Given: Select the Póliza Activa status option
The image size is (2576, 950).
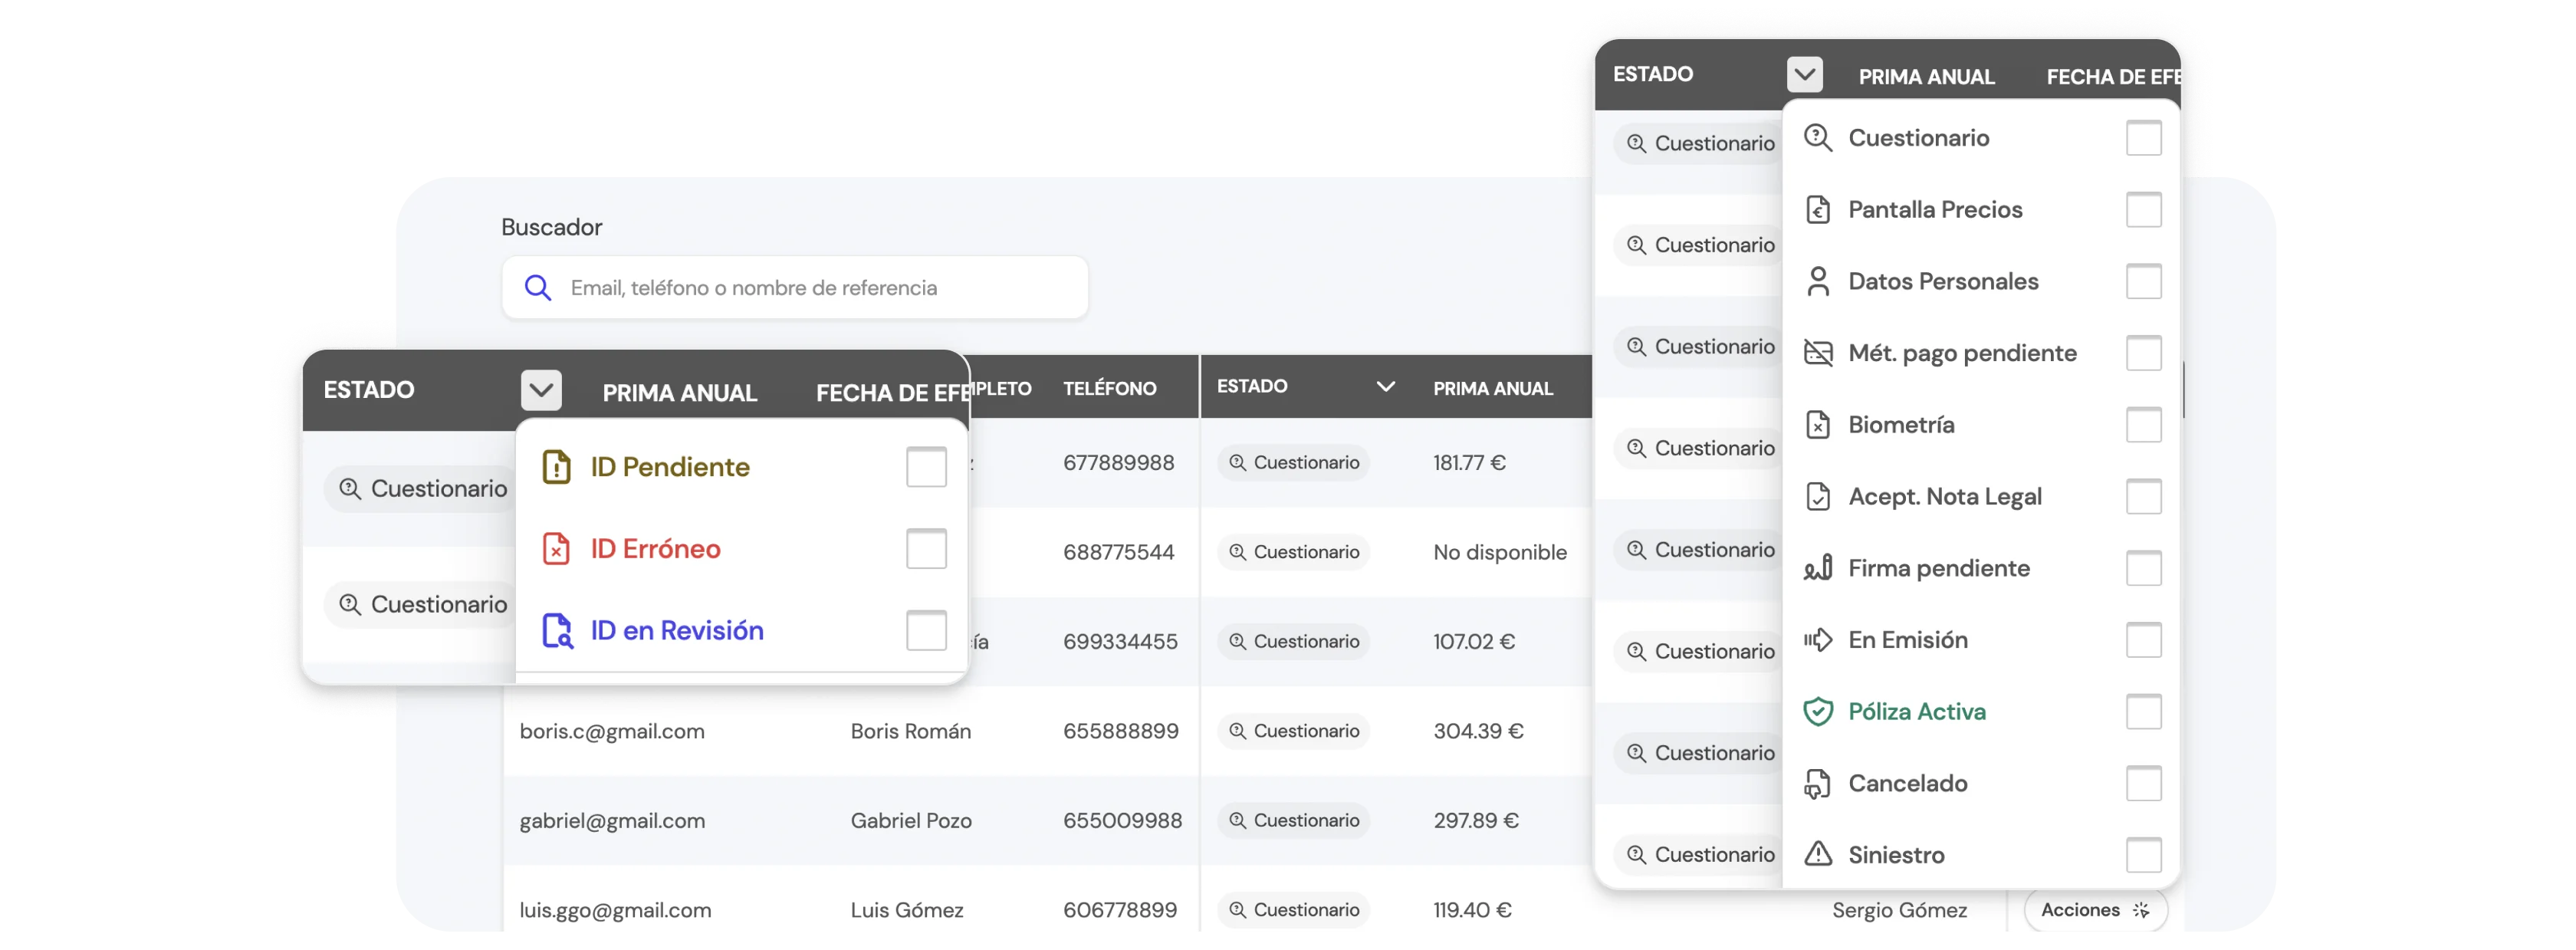Looking at the screenshot, I should [1981, 712].
